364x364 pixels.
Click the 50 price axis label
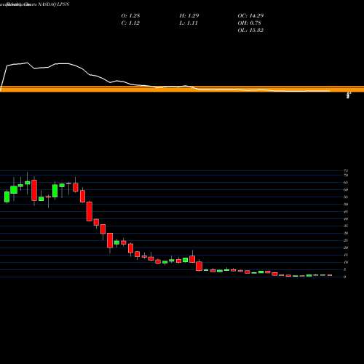point(346,204)
